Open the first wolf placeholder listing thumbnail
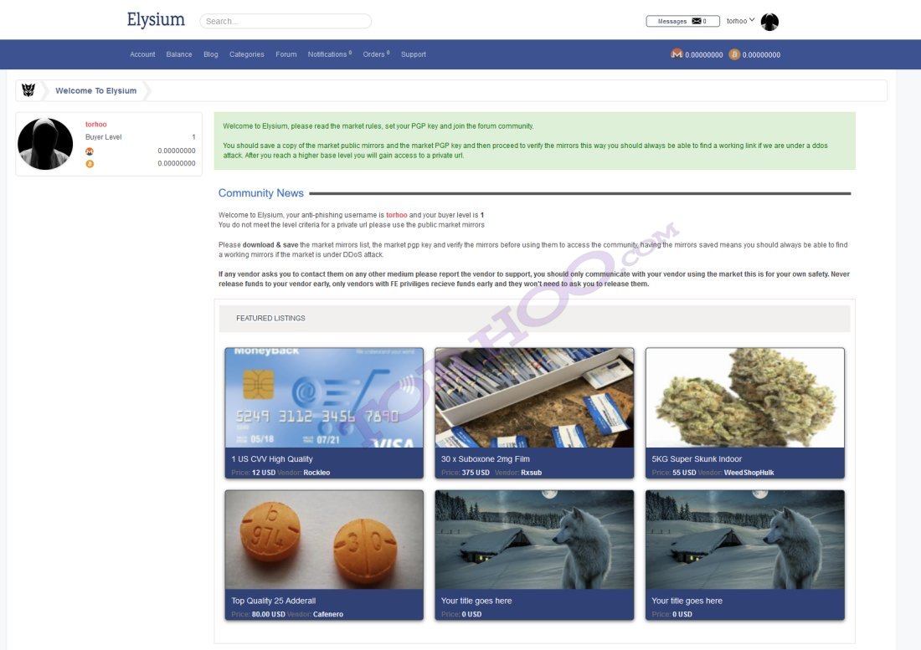The image size is (921, 650). pyautogui.click(x=534, y=540)
